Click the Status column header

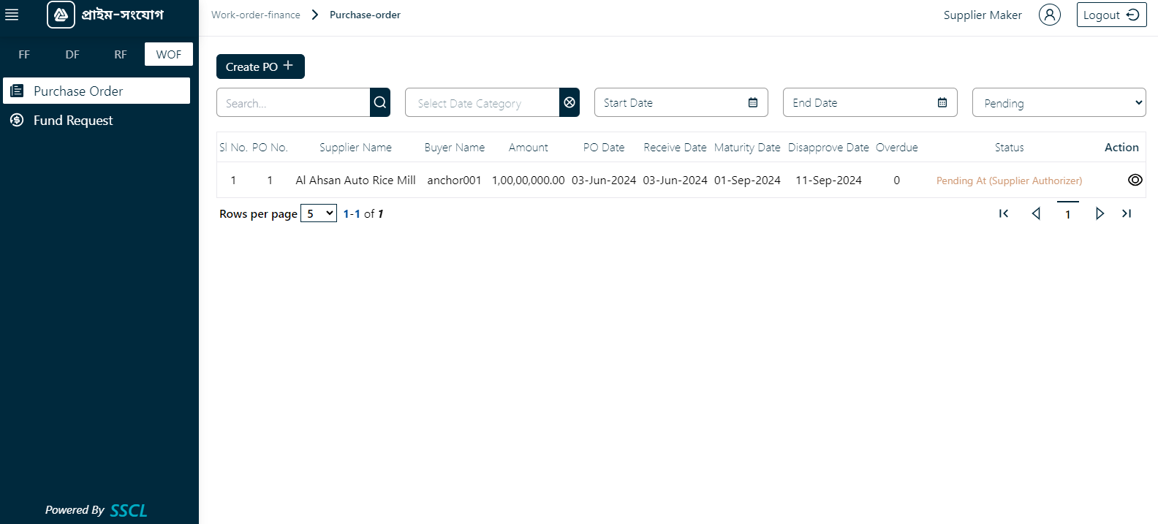coord(1009,147)
